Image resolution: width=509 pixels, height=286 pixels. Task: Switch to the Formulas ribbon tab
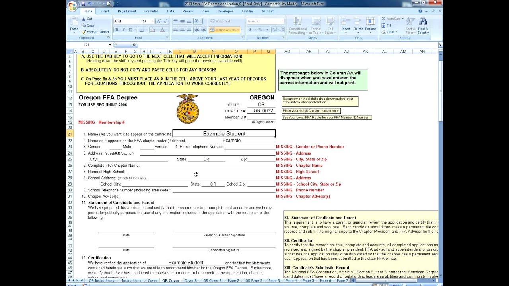pos(151,11)
